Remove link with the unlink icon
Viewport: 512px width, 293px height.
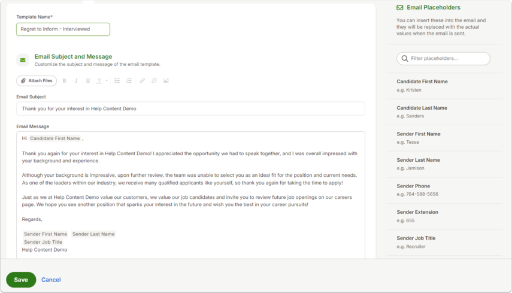pos(154,81)
